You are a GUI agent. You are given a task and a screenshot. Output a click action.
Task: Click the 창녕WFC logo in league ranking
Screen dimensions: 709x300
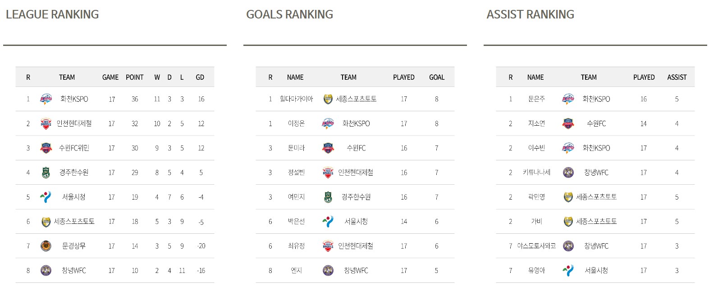pyautogui.click(x=46, y=270)
